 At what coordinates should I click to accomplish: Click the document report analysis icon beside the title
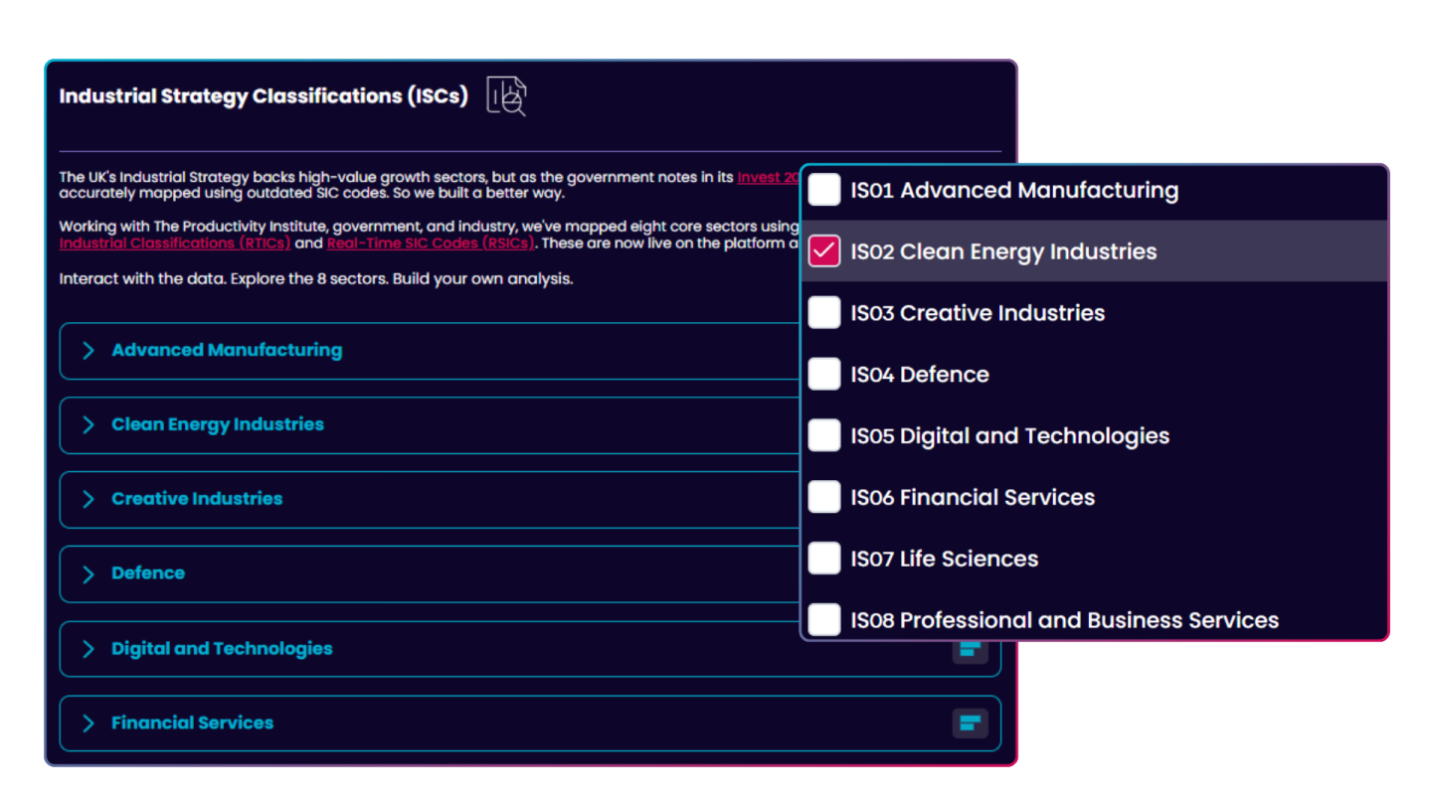(x=506, y=95)
